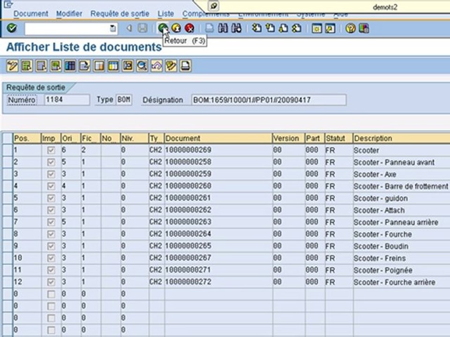Screen dimensions: 450x337
Task: Open the Liste menu
Action: click(x=165, y=14)
